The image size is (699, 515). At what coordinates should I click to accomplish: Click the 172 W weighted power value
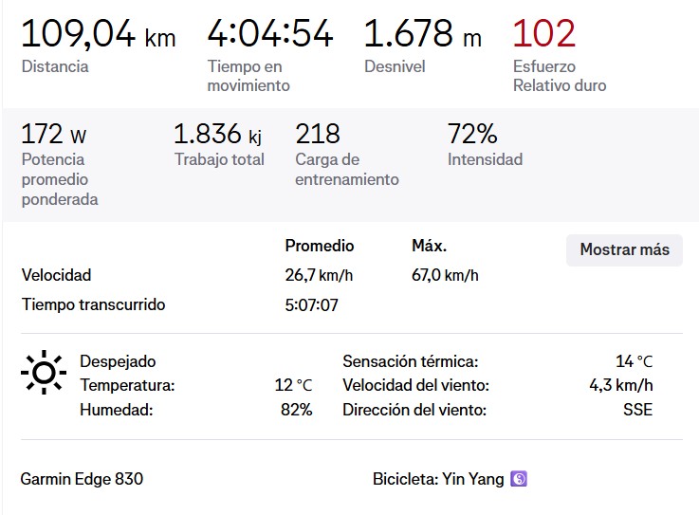[53, 134]
